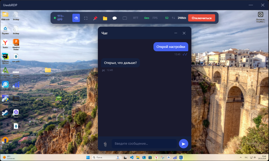Screen dimensions: 269x161
Task: Send the message with the blue arrow
Action: point(184,144)
